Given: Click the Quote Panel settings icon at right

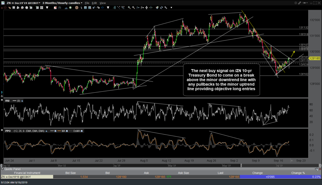Looking at the screenshot, I should 317,169.
